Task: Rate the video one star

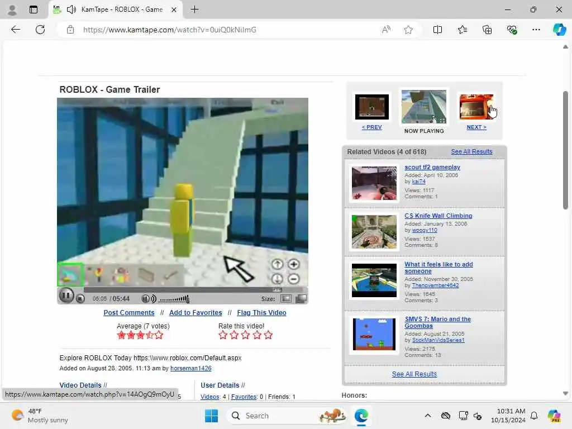Action: tap(223, 335)
